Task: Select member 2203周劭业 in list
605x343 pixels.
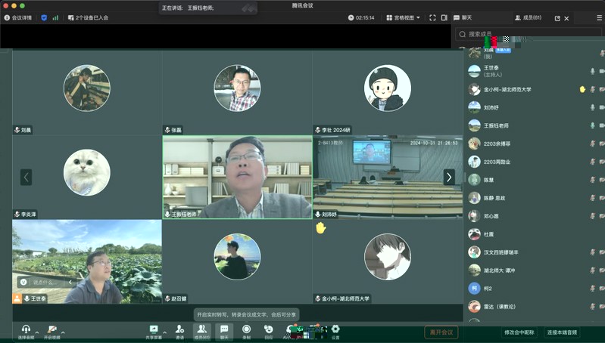Action: [x=535, y=162]
